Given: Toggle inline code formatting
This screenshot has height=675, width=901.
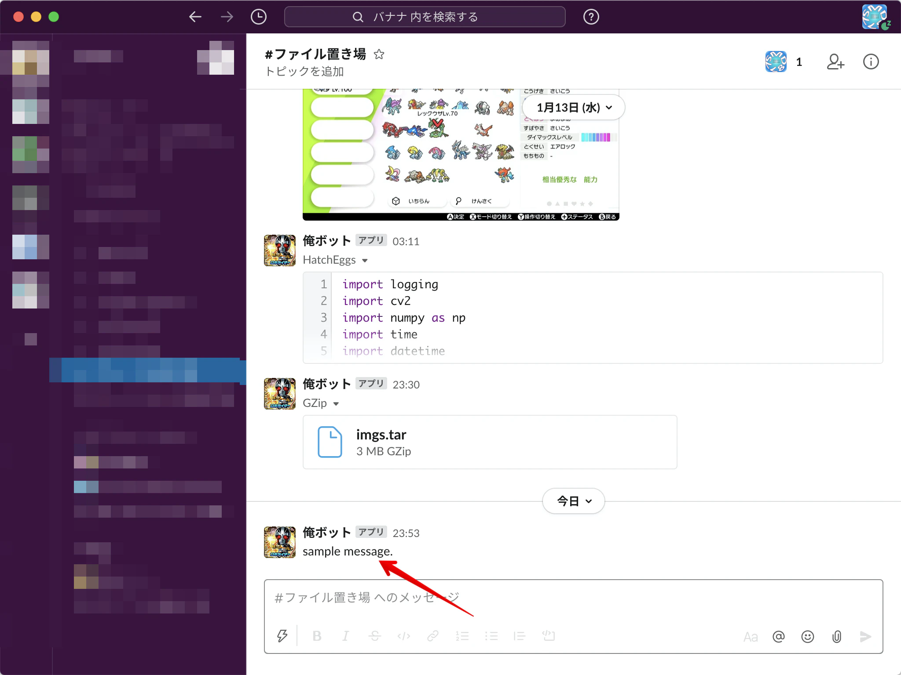Looking at the screenshot, I should tap(404, 636).
